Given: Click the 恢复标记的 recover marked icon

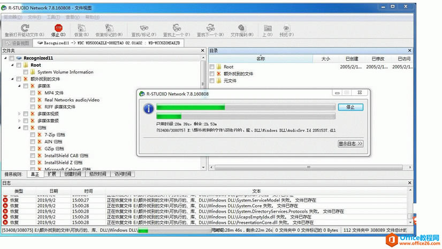Looking at the screenshot, I should (x=109, y=28).
